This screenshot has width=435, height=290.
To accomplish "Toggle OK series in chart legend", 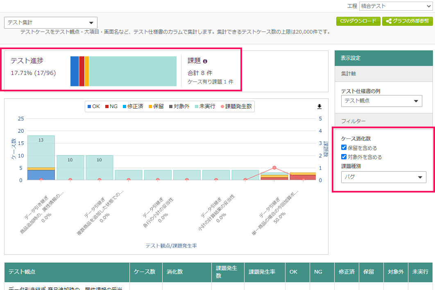I will click(93, 106).
